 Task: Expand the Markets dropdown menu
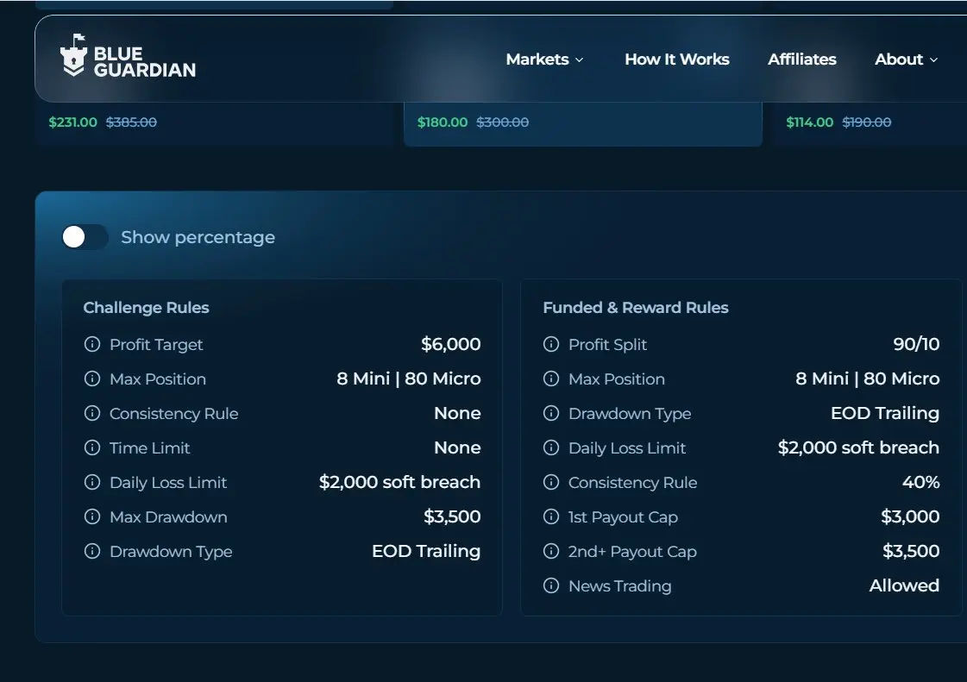(x=544, y=59)
